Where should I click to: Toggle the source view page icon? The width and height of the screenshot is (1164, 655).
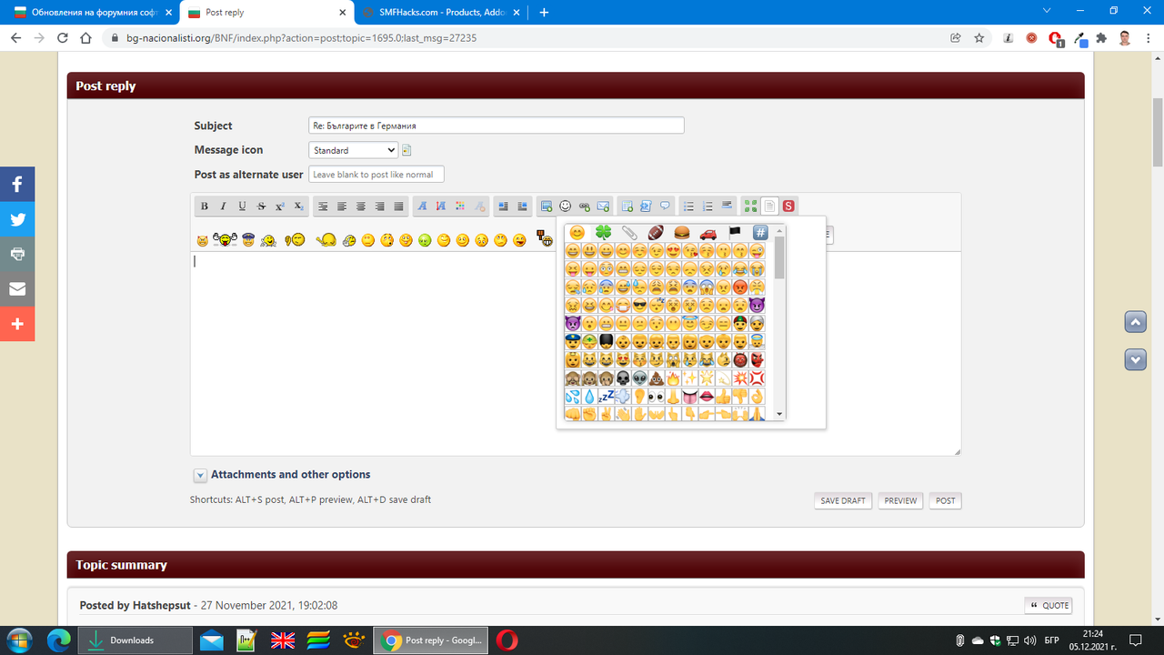tap(769, 207)
